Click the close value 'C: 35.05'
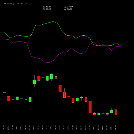The width and height of the screenshot is (134, 134). pos(47,7)
